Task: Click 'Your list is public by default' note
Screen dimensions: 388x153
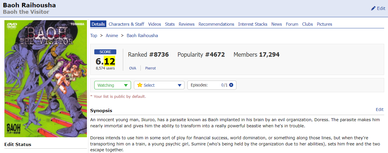Action: tap(118, 96)
